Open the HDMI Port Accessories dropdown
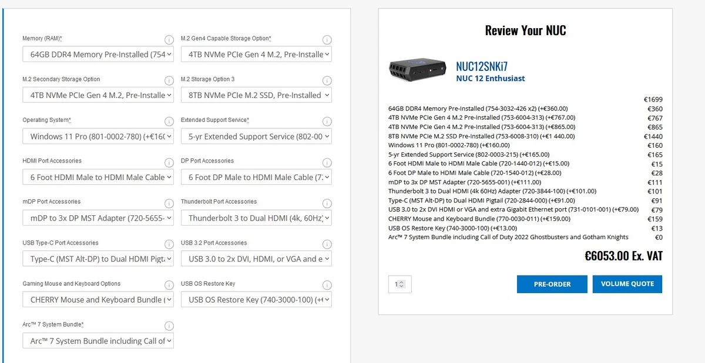The width and height of the screenshot is (705, 363). pos(98,177)
